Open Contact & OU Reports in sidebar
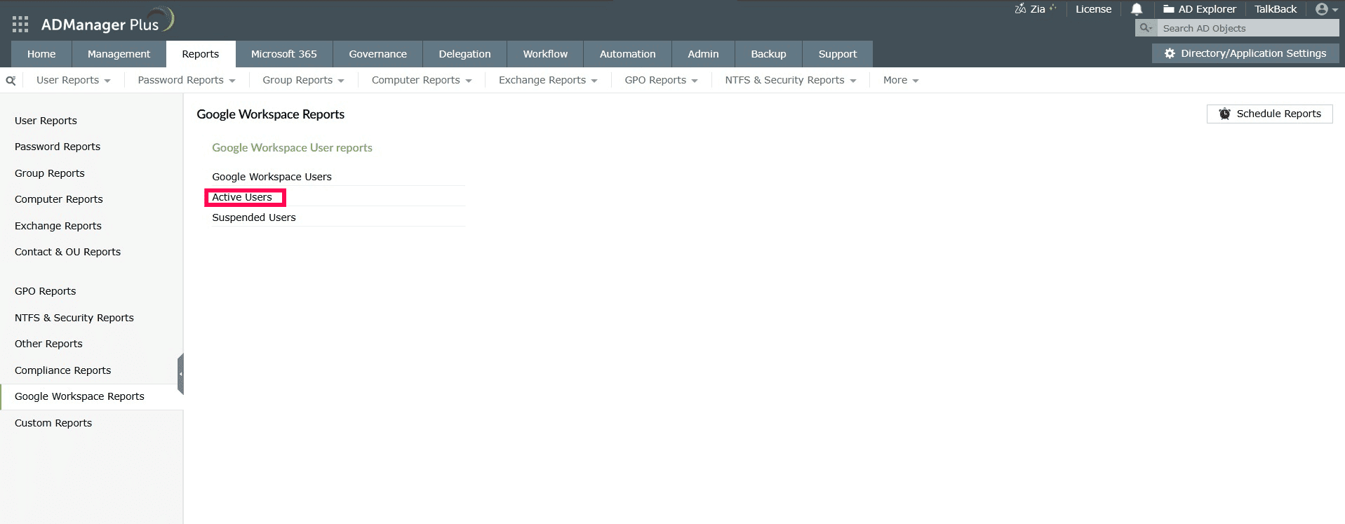This screenshot has width=1345, height=524. click(67, 252)
